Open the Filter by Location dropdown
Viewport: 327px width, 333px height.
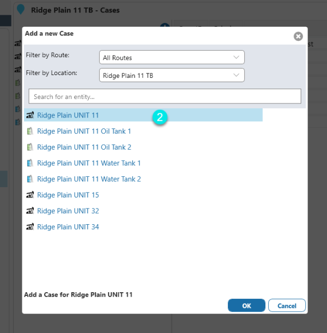pos(172,75)
